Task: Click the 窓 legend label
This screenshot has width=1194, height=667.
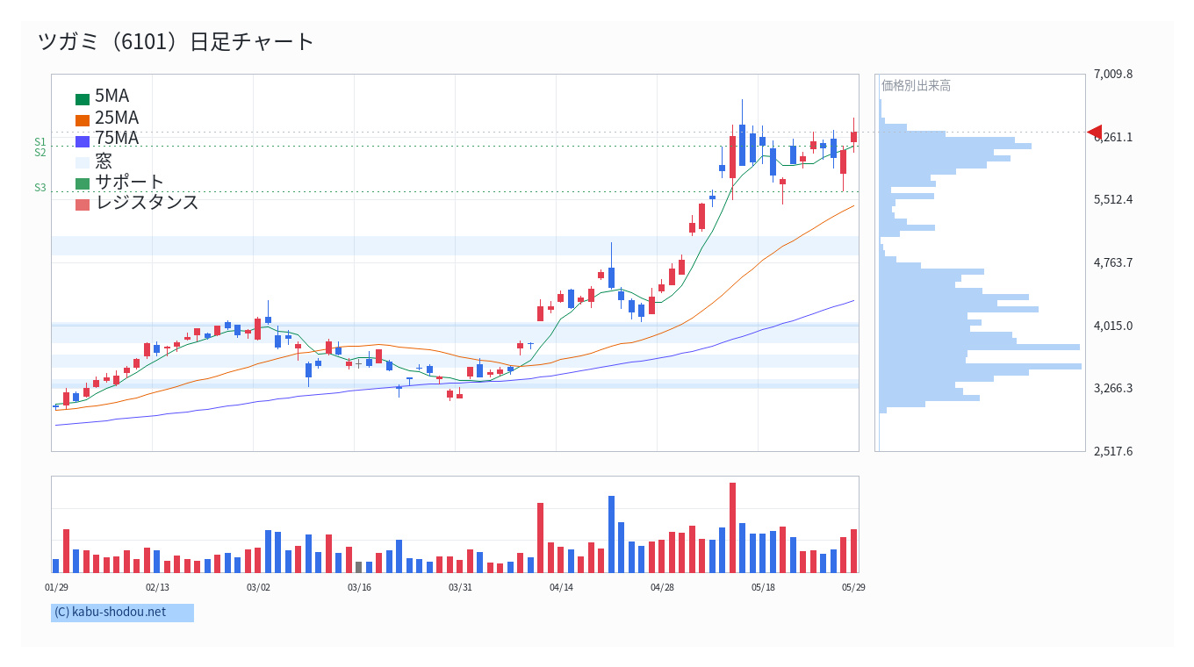Action: (x=104, y=161)
